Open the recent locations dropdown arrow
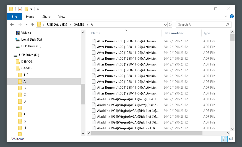Screen dimensions: 242x147 pyautogui.click(x=27, y=25)
